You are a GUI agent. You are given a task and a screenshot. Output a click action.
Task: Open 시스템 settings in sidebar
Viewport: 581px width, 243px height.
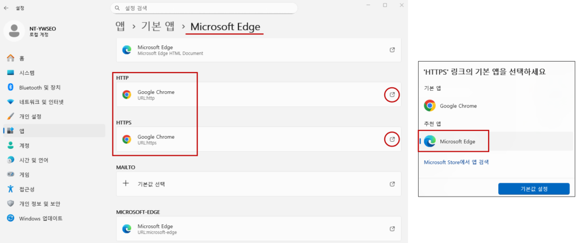27,73
